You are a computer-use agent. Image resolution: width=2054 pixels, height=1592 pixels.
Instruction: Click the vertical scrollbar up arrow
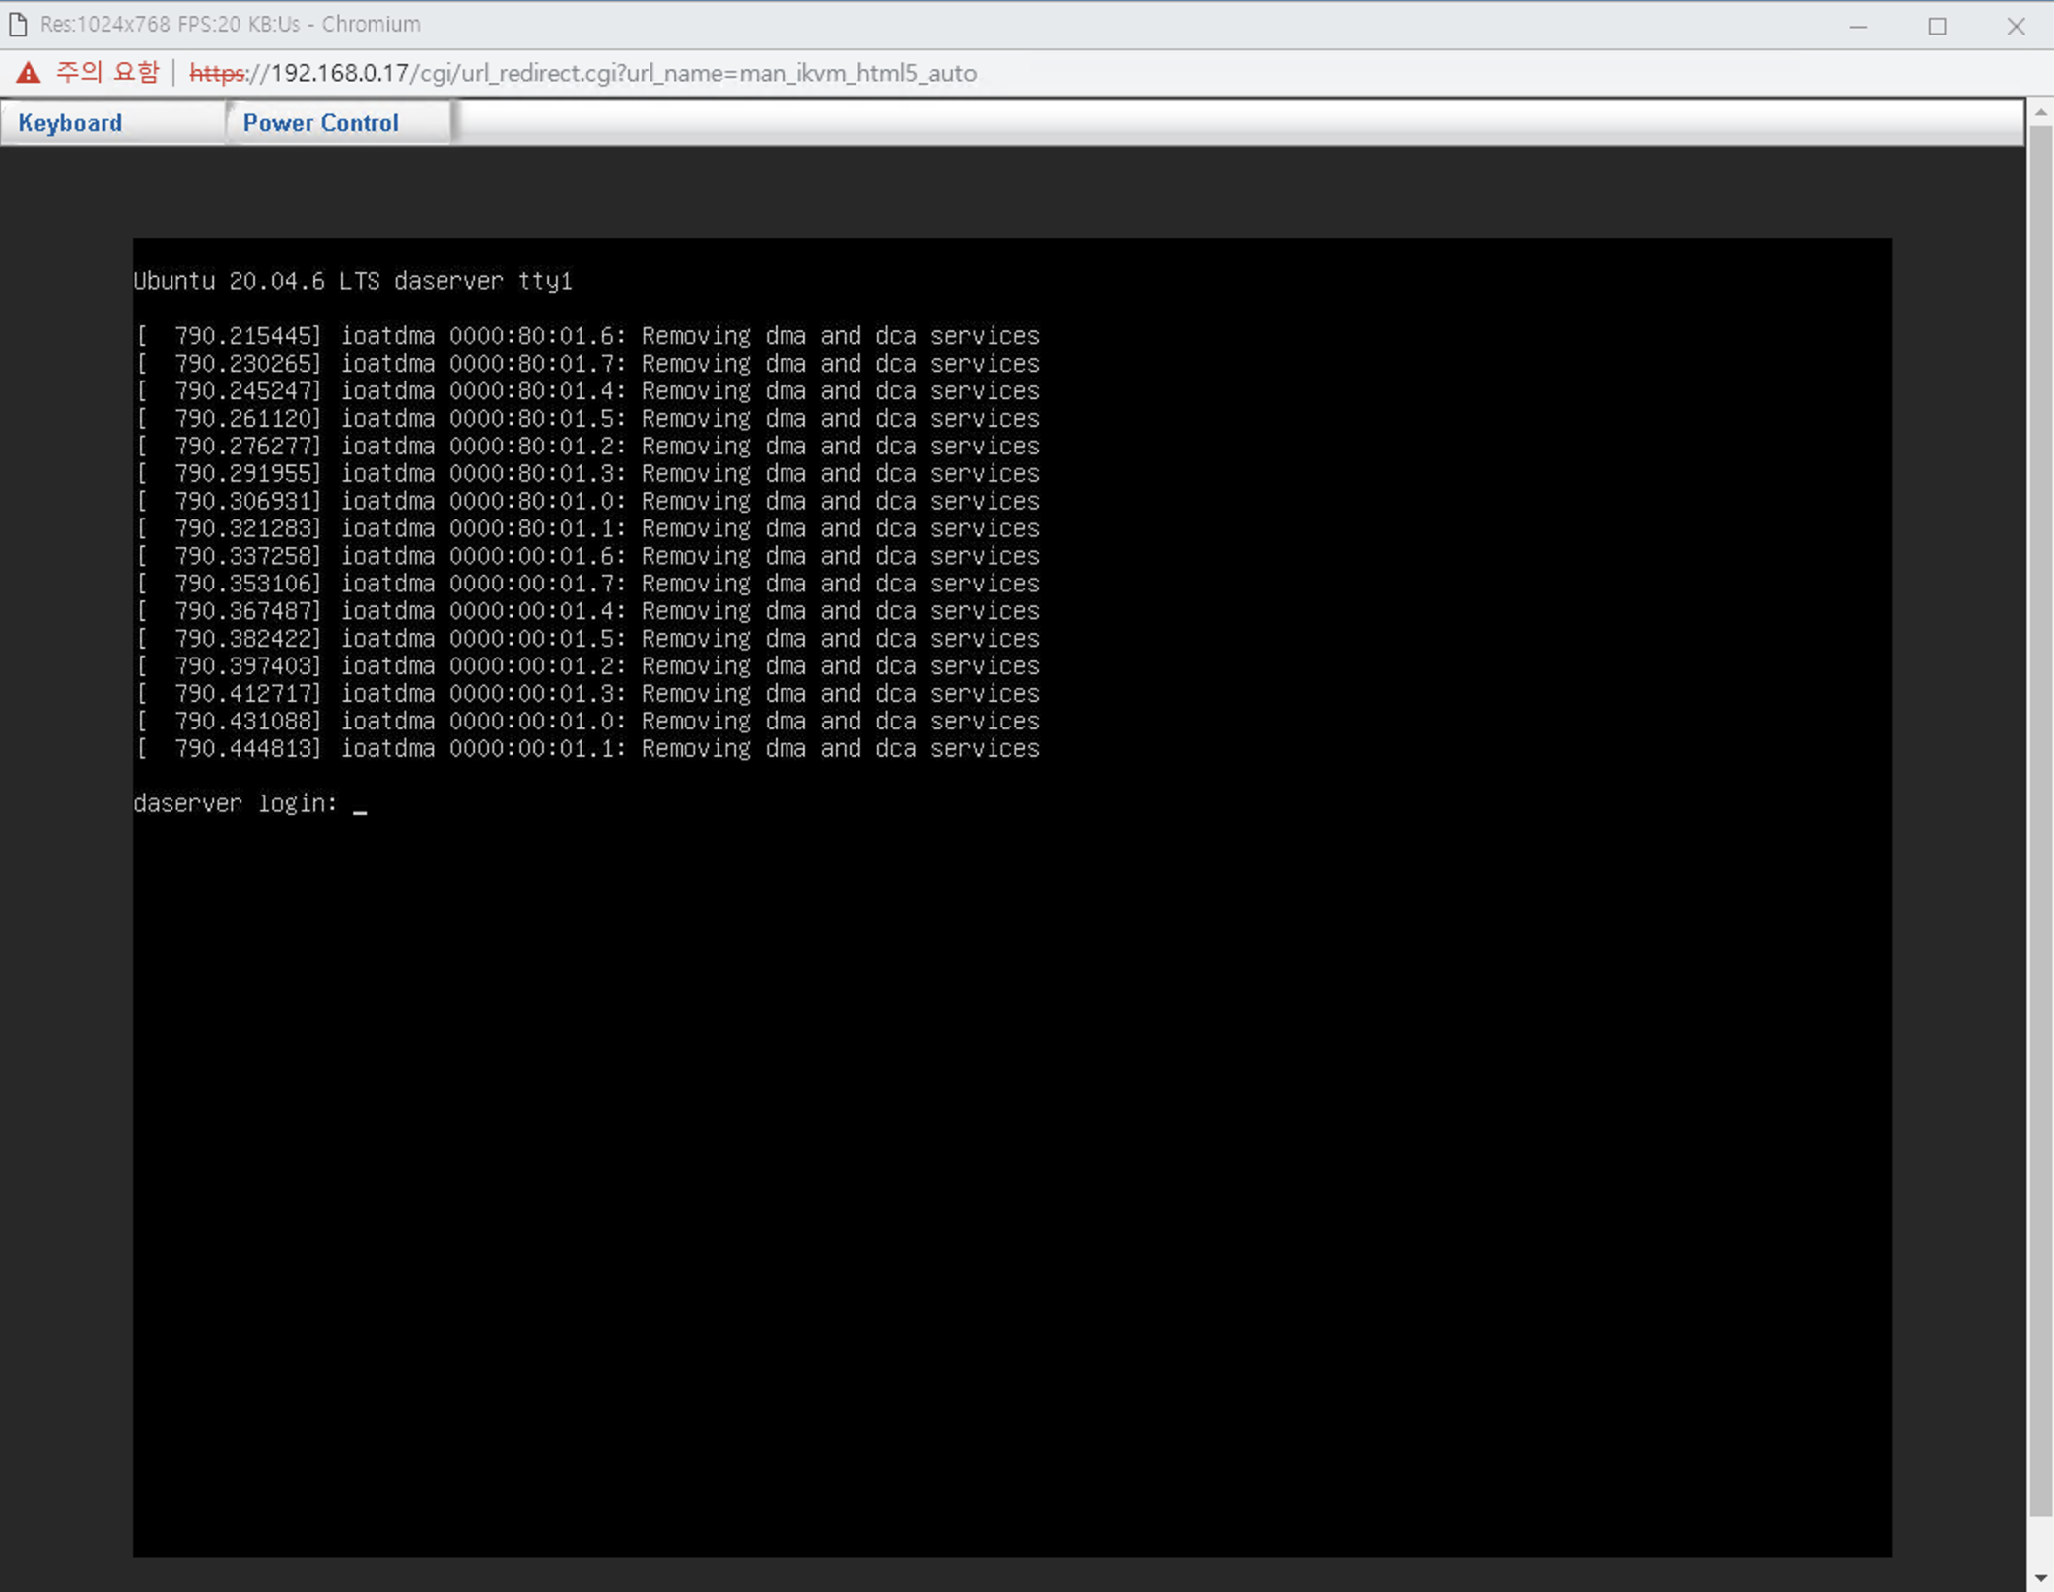pos(2040,112)
